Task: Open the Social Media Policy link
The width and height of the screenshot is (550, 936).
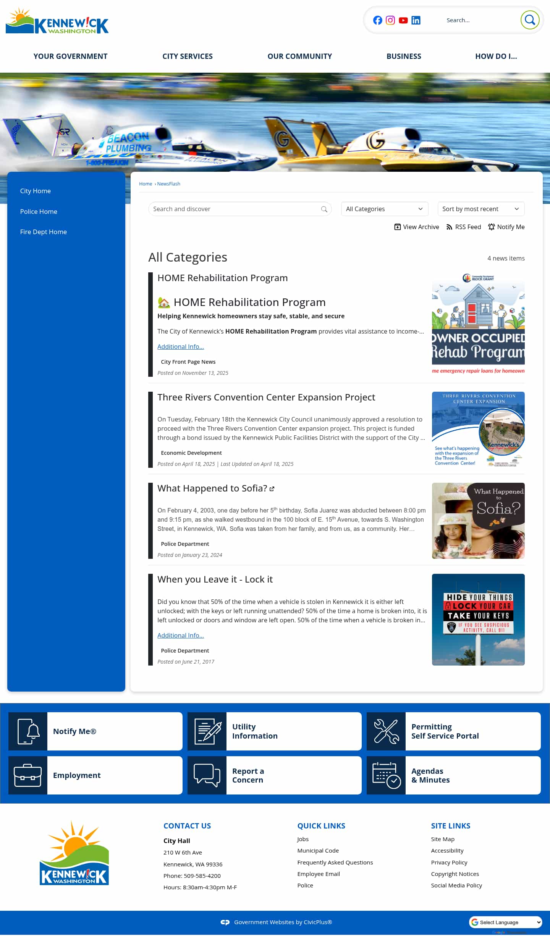Action: click(456, 886)
